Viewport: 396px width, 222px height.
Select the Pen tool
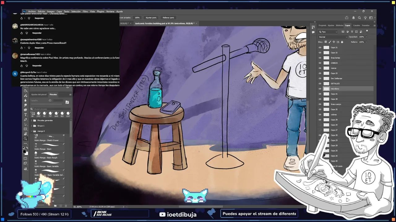click(25, 120)
